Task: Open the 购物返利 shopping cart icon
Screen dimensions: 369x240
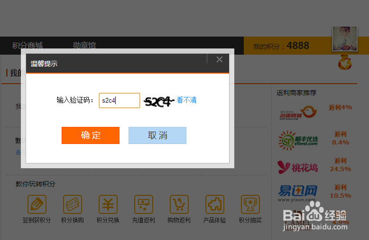Action: (179, 204)
